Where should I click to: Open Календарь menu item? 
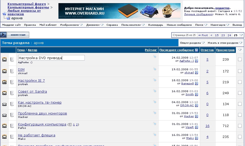click(x=156, y=25)
